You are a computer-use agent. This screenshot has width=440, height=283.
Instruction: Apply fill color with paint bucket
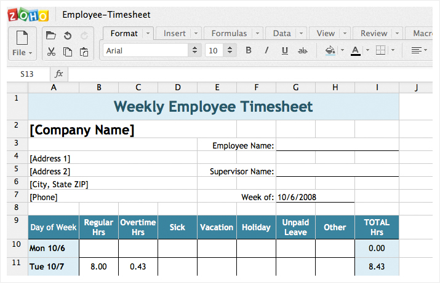[330, 50]
